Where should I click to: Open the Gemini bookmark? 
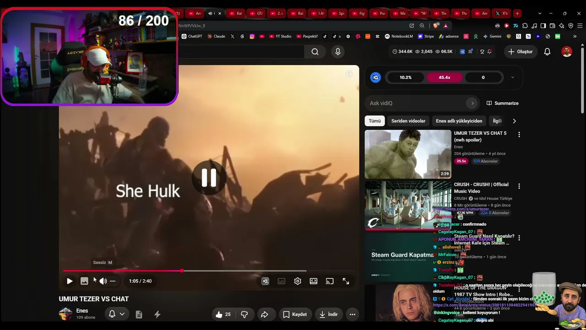point(492,36)
